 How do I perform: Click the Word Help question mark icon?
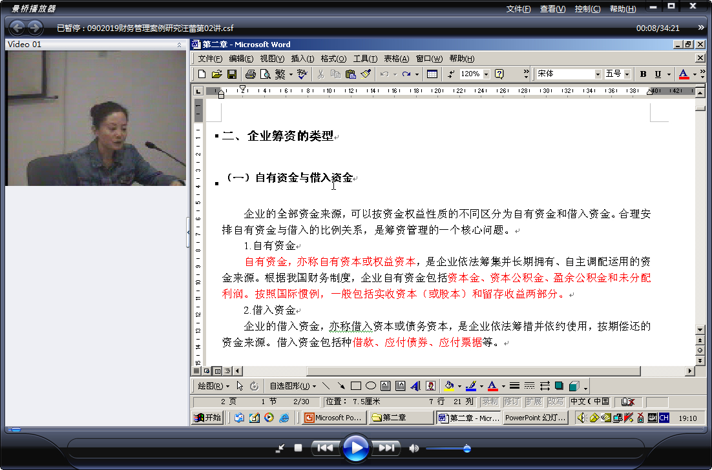tap(499, 74)
